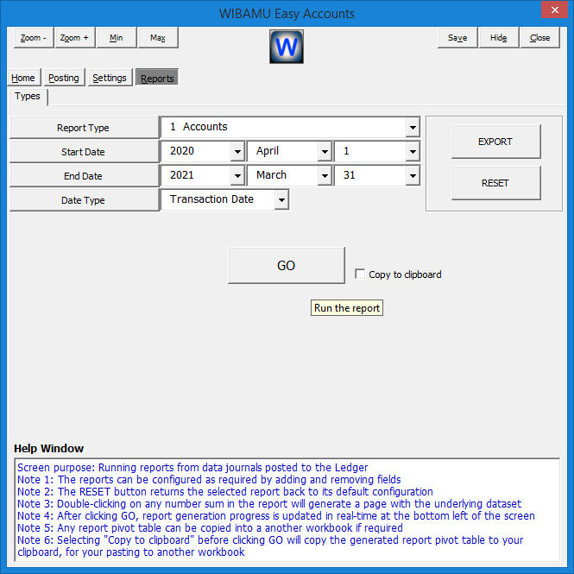Screen dimensions: 574x574
Task: Click the Zoom - button
Action: pyautogui.click(x=34, y=38)
